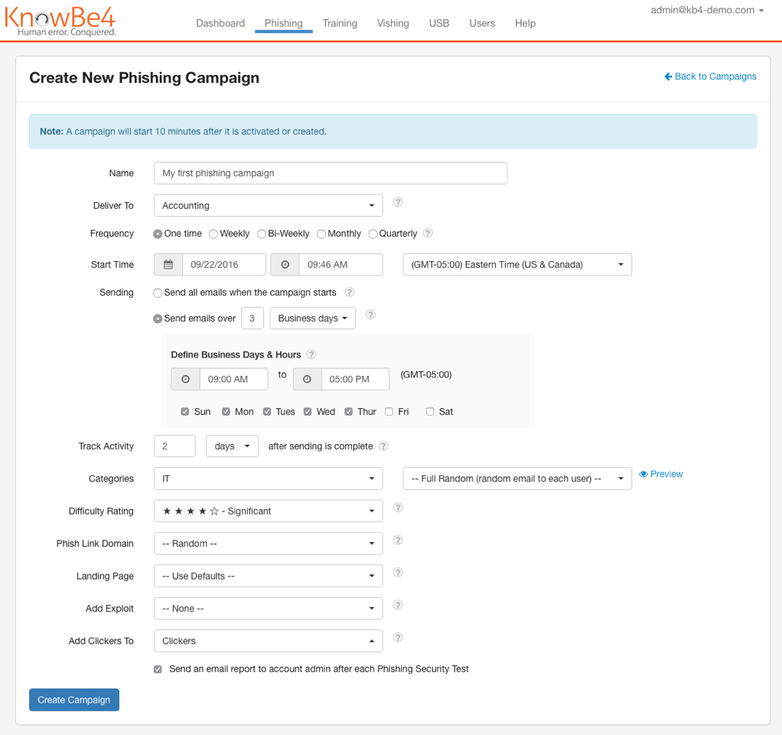Screen dimensions: 782x735
Task: Open the timezone dropdown
Action: click(516, 264)
